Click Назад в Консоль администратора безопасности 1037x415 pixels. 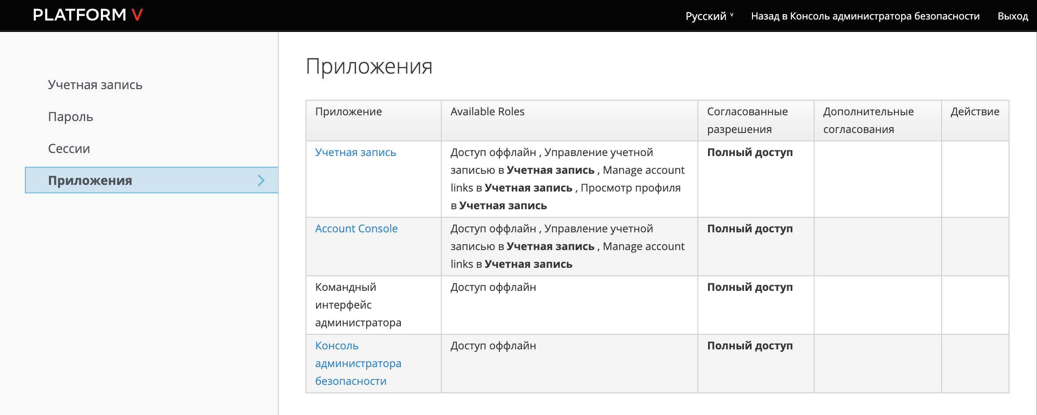click(865, 16)
